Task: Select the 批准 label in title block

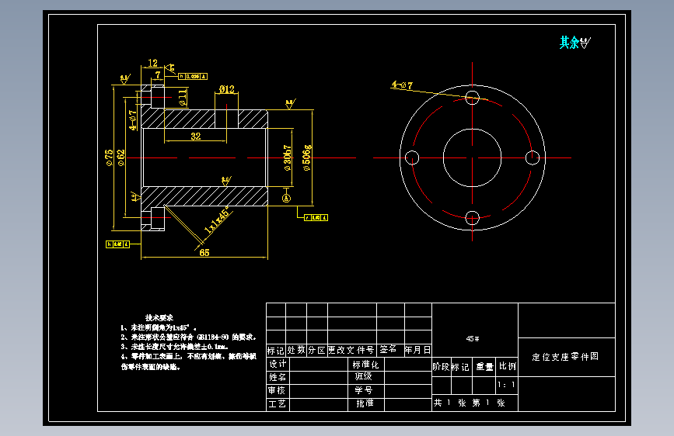Action: click(x=365, y=403)
